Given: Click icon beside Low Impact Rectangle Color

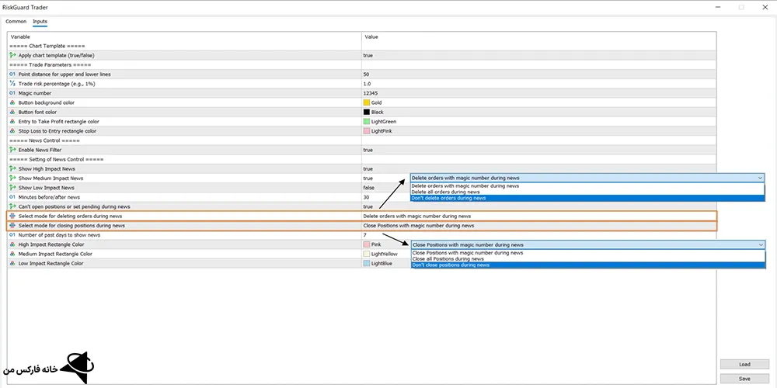Looking at the screenshot, I should tap(12, 263).
